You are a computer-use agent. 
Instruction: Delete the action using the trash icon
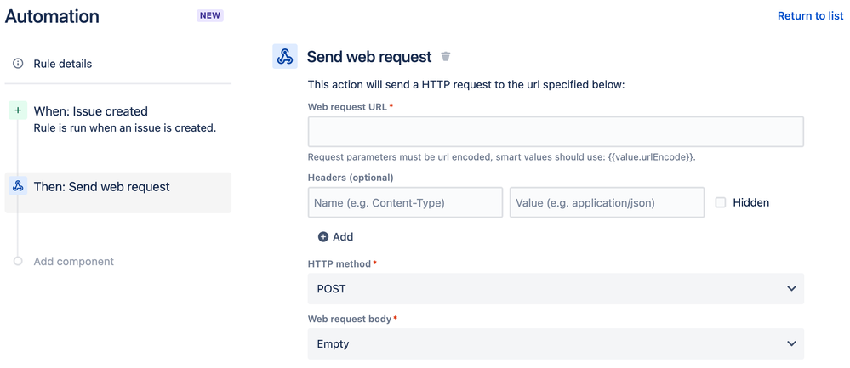(x=446, y=57)
